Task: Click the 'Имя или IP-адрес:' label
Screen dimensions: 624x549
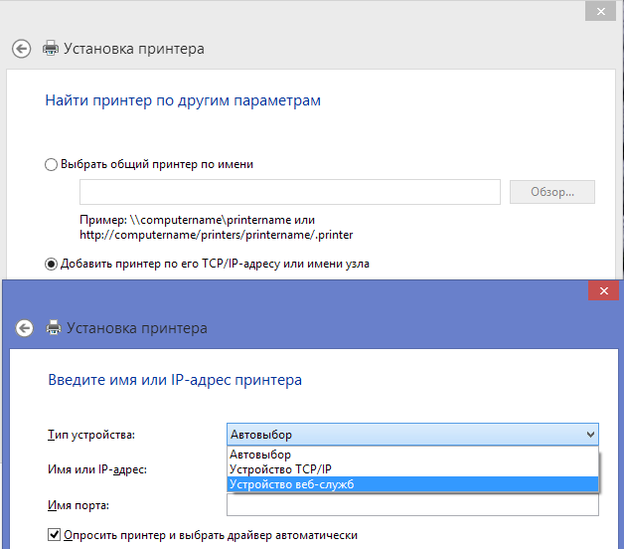Action: 97,468
